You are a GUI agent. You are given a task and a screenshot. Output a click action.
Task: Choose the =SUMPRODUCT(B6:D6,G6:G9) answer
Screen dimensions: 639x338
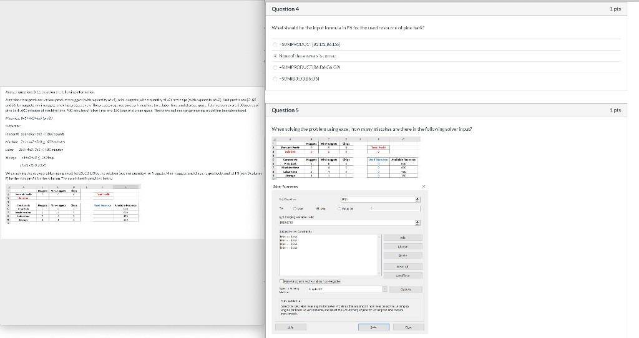(275, 67)
